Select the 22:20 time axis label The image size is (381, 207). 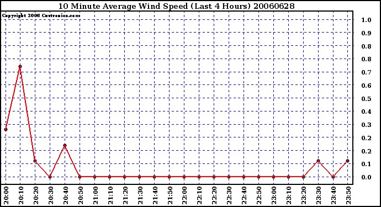[215, 195]
